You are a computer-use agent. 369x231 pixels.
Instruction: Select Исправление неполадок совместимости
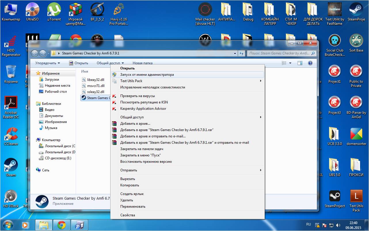187,87
